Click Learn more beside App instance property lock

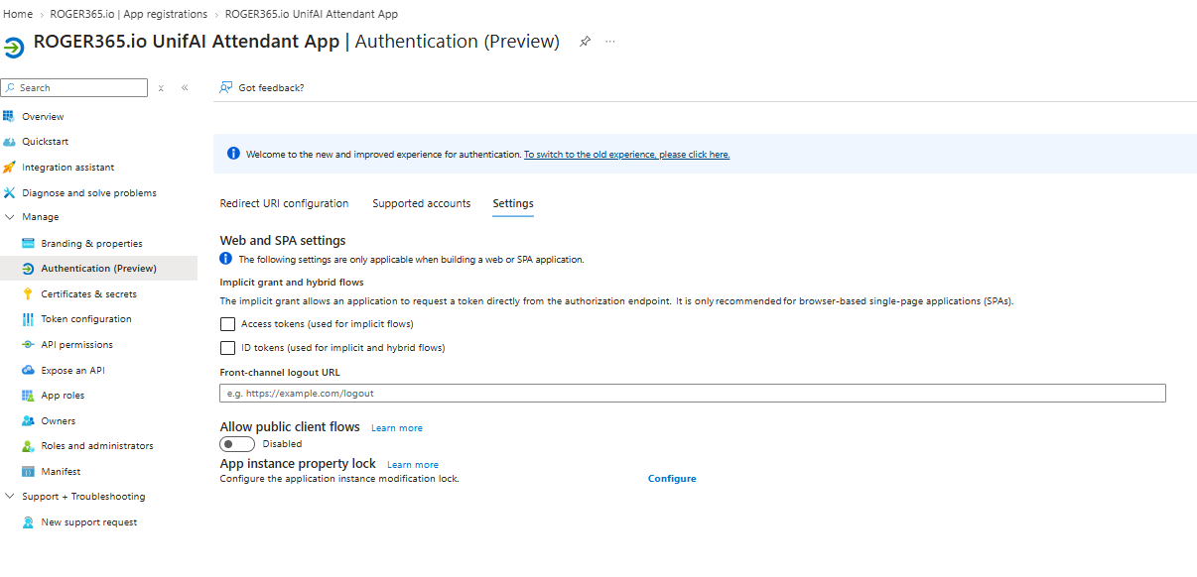pos(413,465)
